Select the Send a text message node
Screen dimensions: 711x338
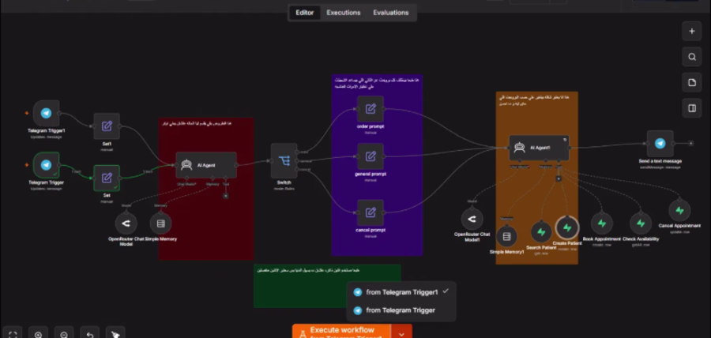click(x=660, y=144)
